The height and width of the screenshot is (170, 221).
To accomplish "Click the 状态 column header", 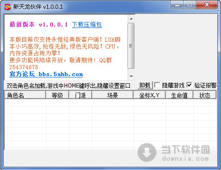I will click(205, 95).
